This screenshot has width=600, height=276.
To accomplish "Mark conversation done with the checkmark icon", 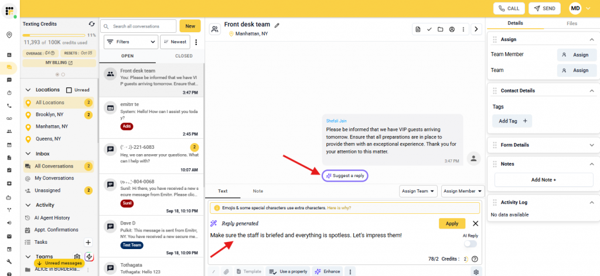I will pyautogui.click(x=429, y=29).
